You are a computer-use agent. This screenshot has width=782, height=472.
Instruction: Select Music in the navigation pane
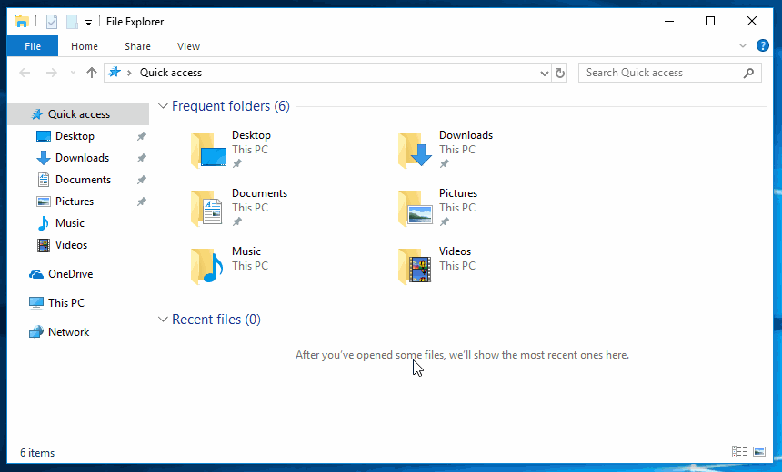tap(69, 223)
